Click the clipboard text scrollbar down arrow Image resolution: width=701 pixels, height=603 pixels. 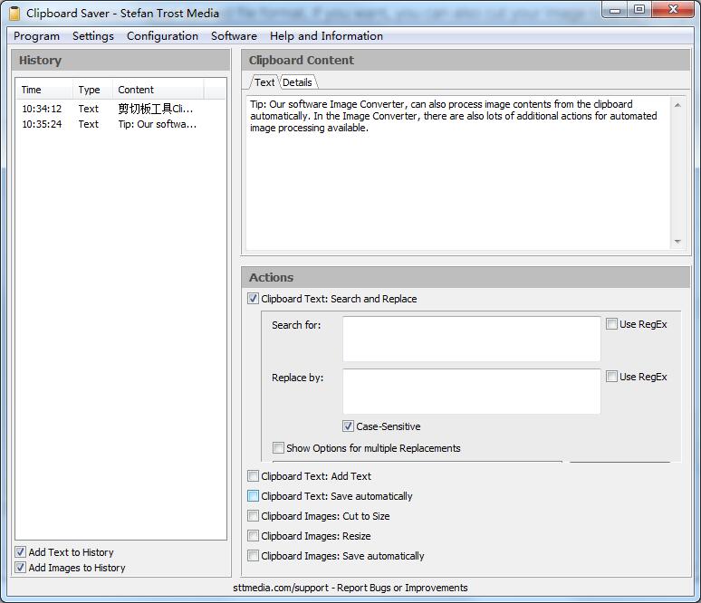click(x=677, y=242)
